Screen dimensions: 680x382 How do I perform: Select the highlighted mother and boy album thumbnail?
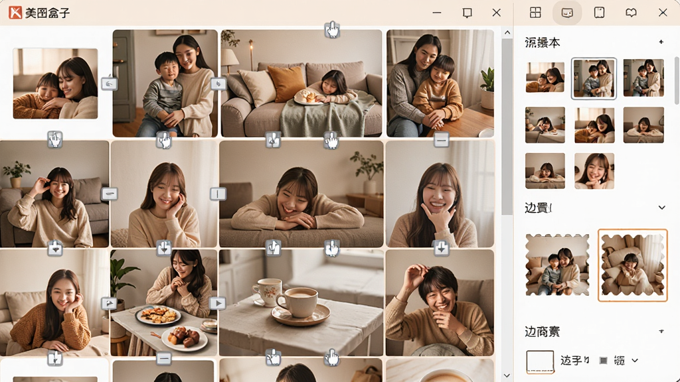pos(594,78)
